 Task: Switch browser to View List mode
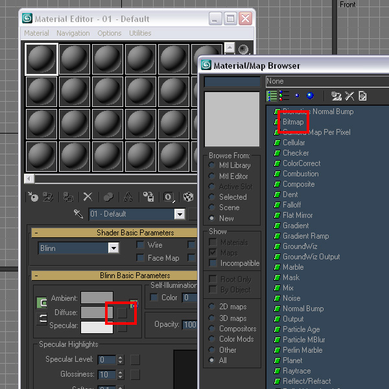click(x=272, y=96)
